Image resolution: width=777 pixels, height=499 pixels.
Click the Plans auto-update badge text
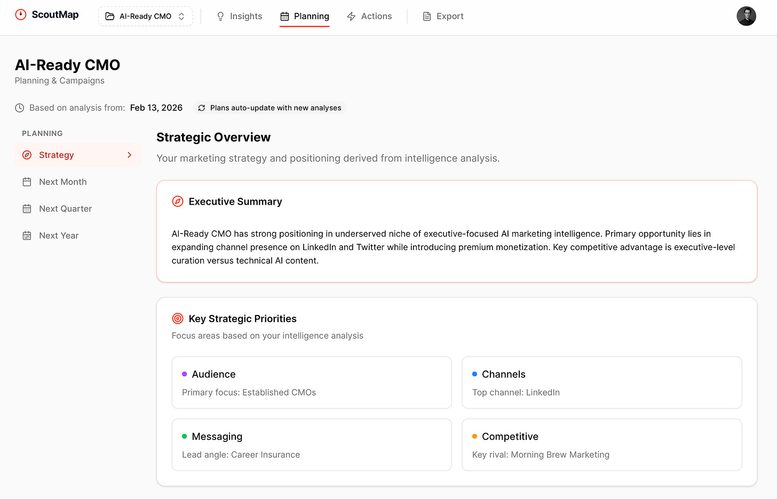click(276, 108)
